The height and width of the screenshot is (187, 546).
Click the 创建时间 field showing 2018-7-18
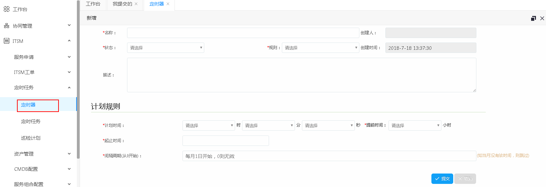tap(431, 48)
